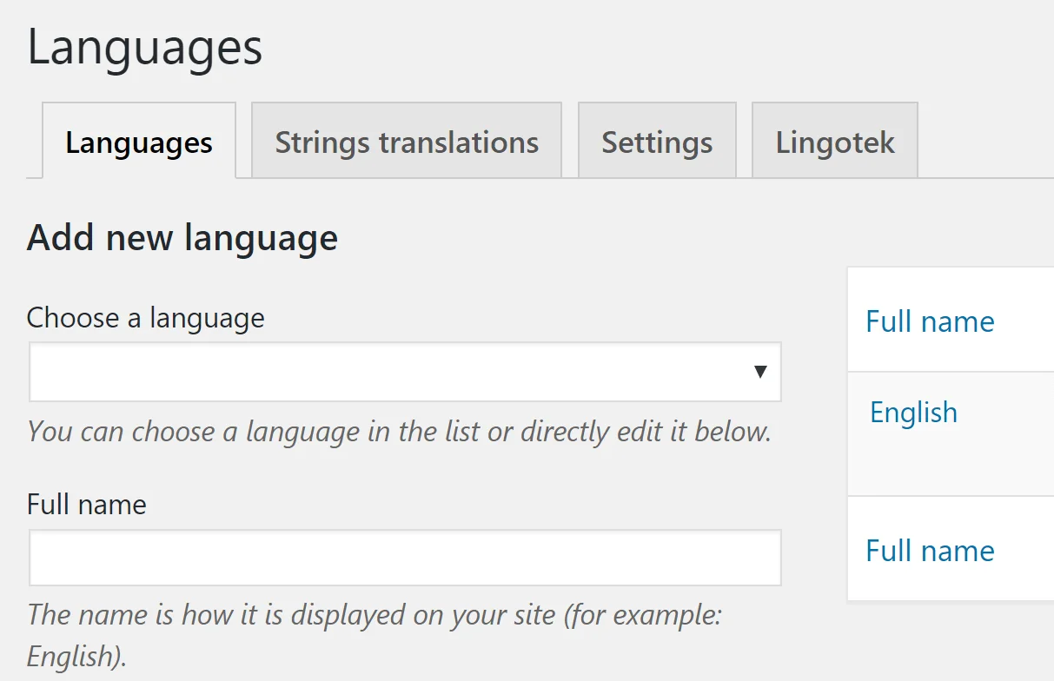The image size is (1054, 681).
Task: Expand the language selection combo box
Action: point(406,372)
